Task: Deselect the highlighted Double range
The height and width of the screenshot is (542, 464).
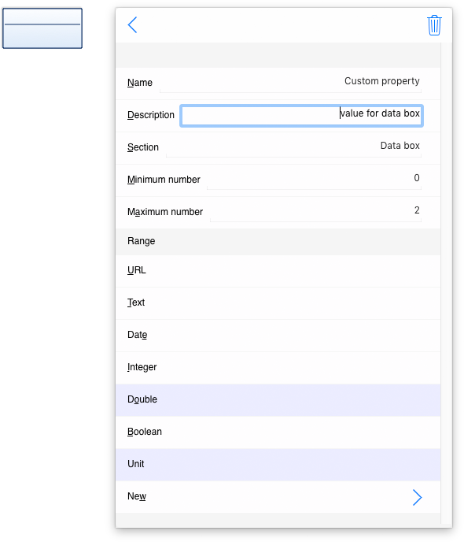Action: tap(278, 400)
